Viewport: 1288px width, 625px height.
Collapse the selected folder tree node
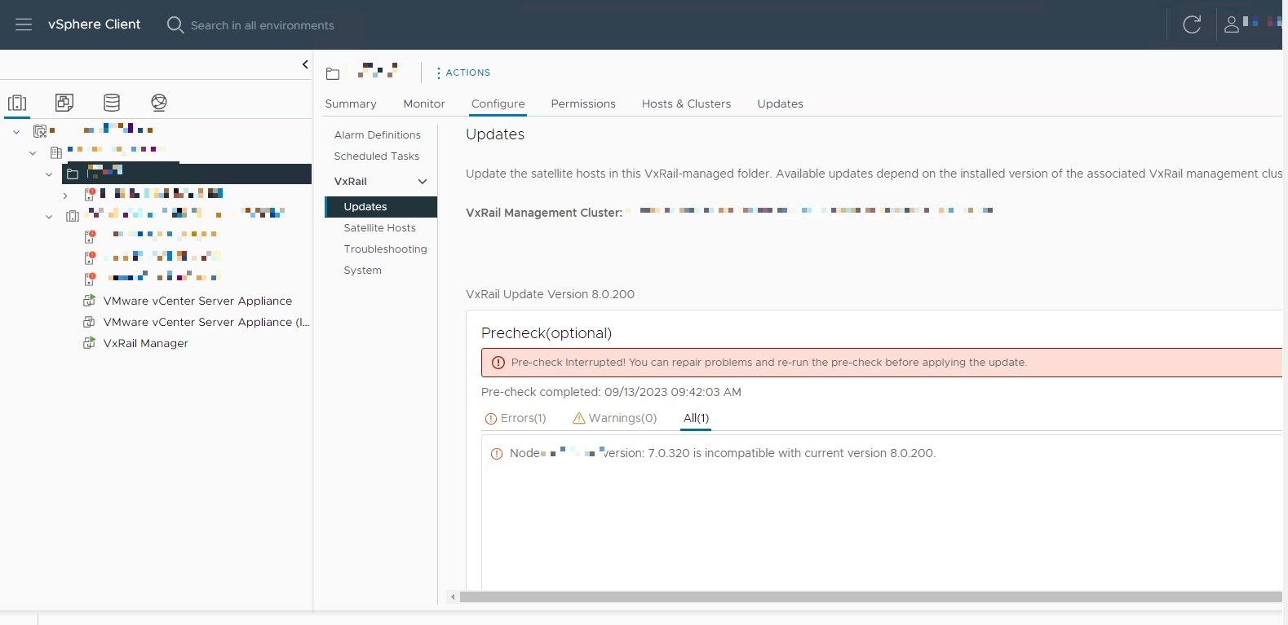coord(49,174)
